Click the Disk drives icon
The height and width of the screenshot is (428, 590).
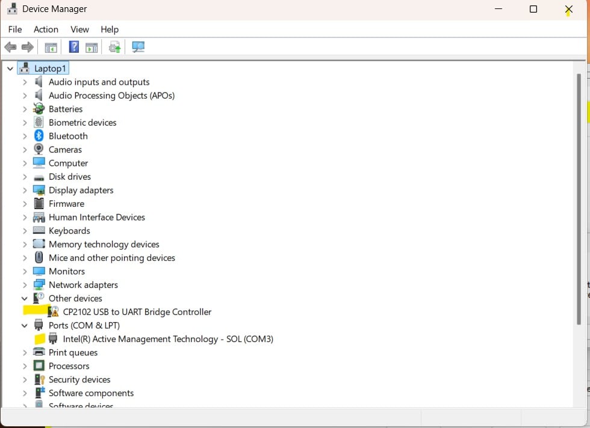[x=39, y=177]
